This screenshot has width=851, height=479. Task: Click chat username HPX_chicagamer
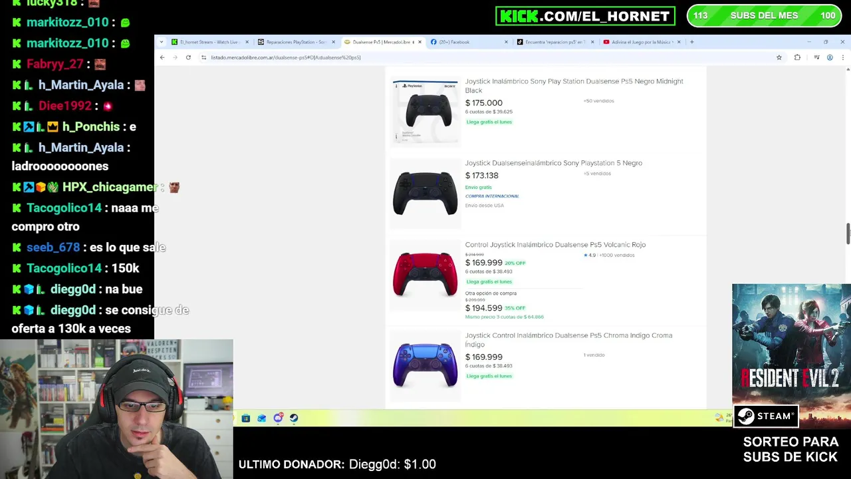pos(110,188)
